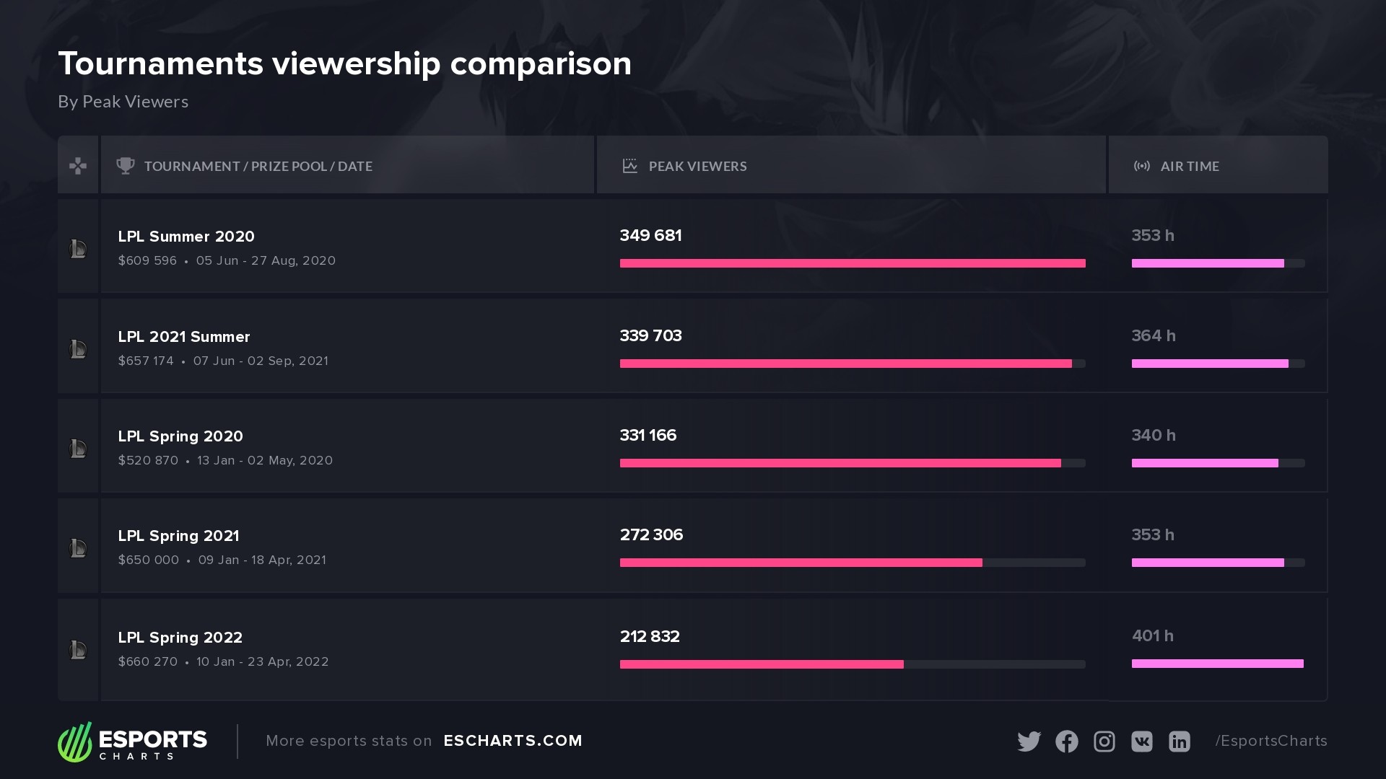The height and width of the screenshot is (779, 1386).
Task: Click the LPL 2021 Summer tournament name
Action: coord(184,337)
